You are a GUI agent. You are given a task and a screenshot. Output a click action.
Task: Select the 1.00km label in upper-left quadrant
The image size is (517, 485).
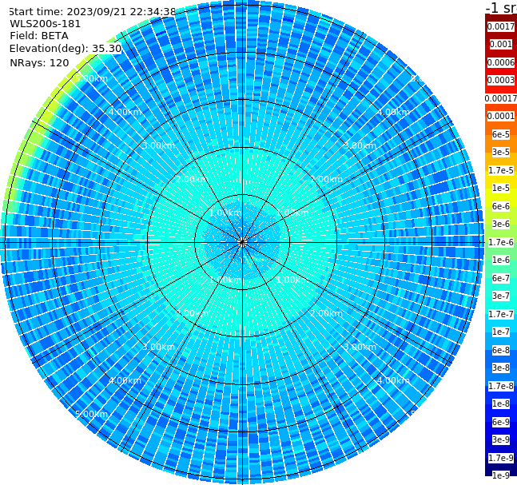(225, 213)
